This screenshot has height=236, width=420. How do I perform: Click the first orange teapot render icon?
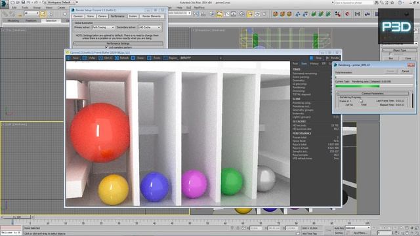tap(275, 14)
